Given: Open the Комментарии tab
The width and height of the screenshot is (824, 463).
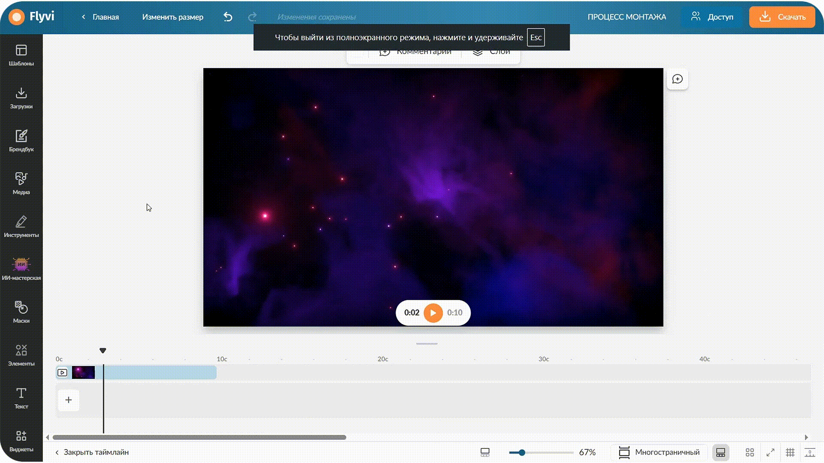Looking at the screenshot, I should pyautogui.click(x=415, y=52).
